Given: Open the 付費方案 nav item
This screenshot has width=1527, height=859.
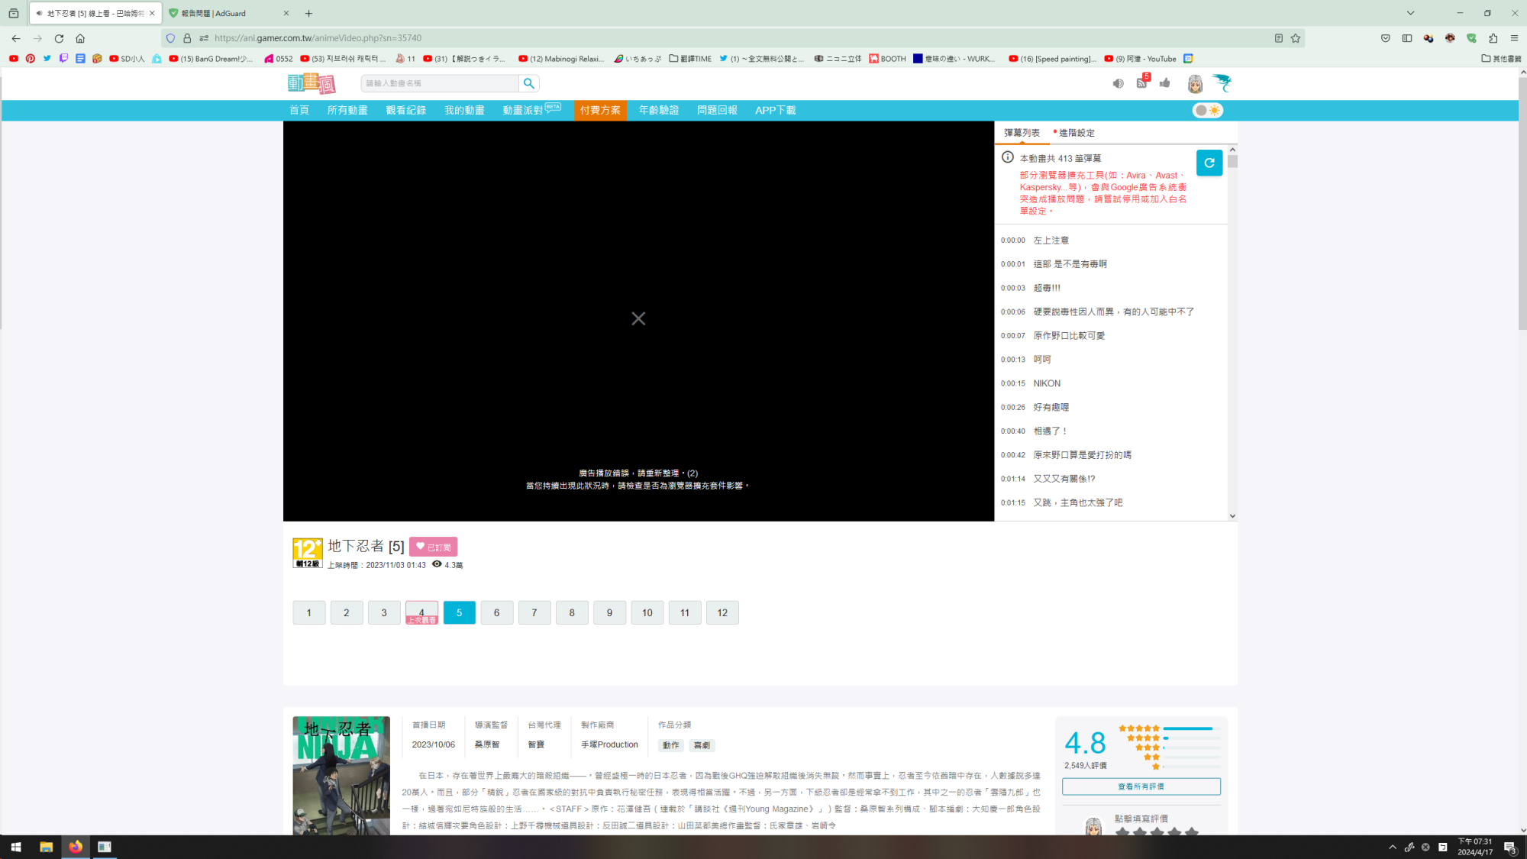Looking at the screenshot, I should (x=600, y=111).
